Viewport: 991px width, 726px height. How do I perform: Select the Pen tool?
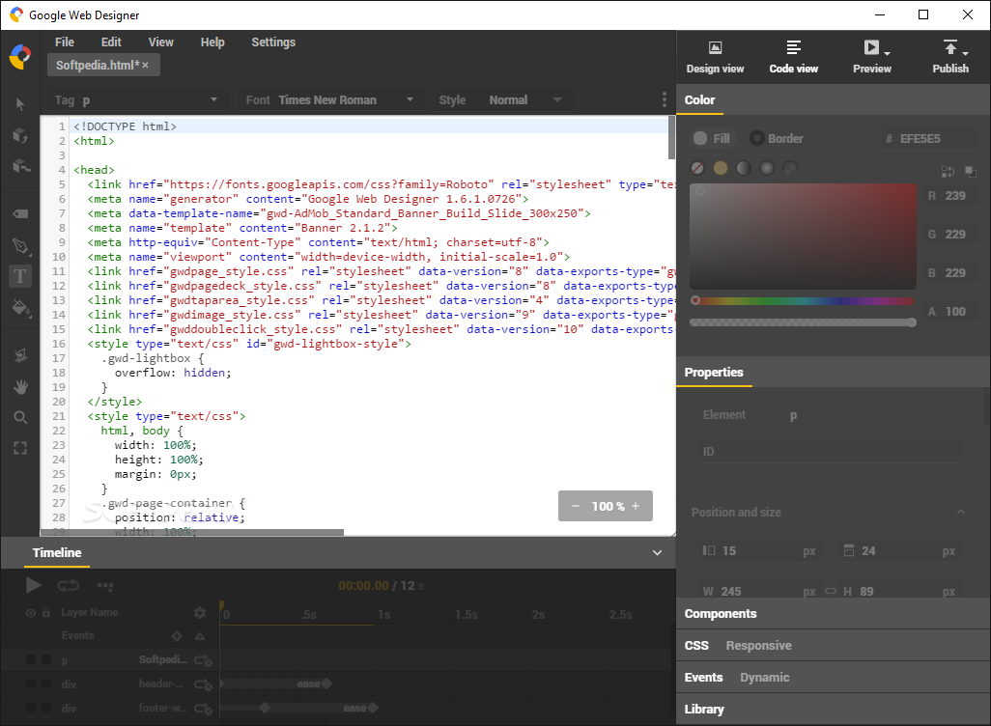coord(20,245)
